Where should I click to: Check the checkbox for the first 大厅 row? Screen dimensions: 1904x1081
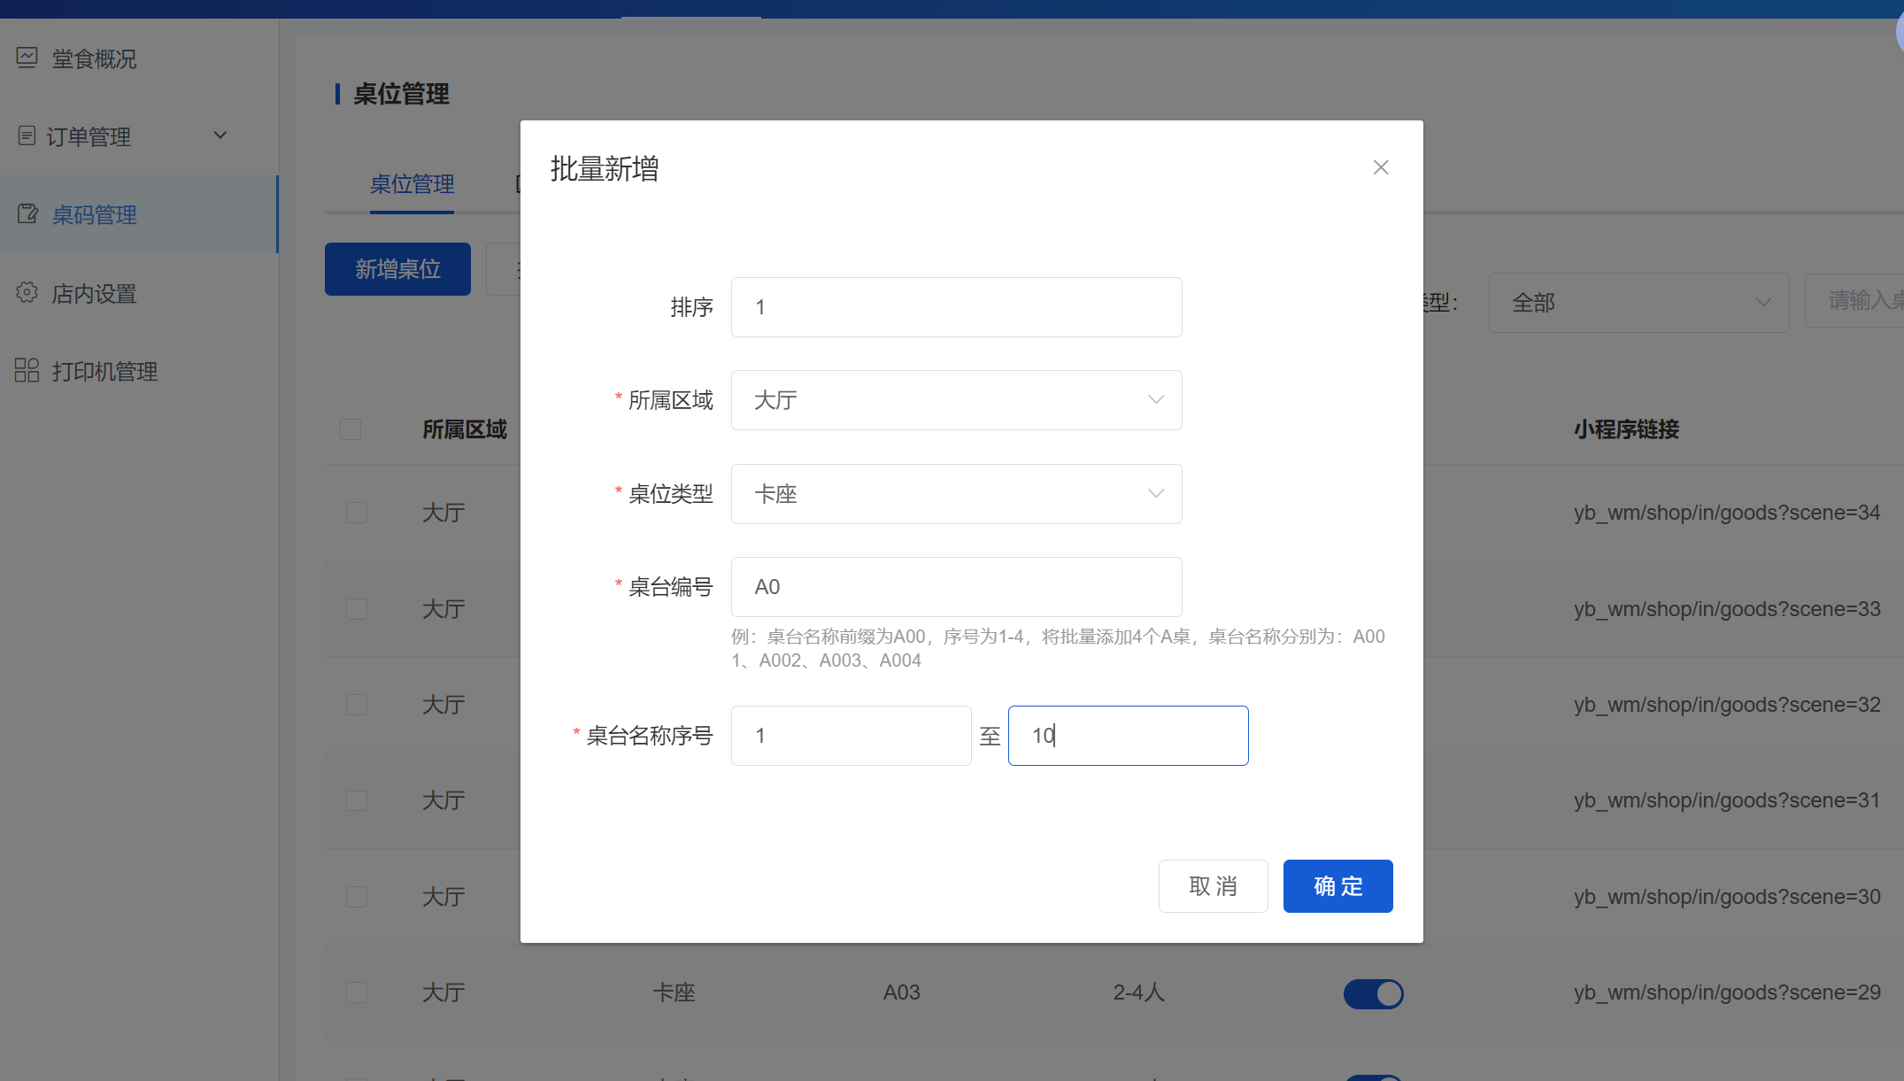(x=357, y=513)
